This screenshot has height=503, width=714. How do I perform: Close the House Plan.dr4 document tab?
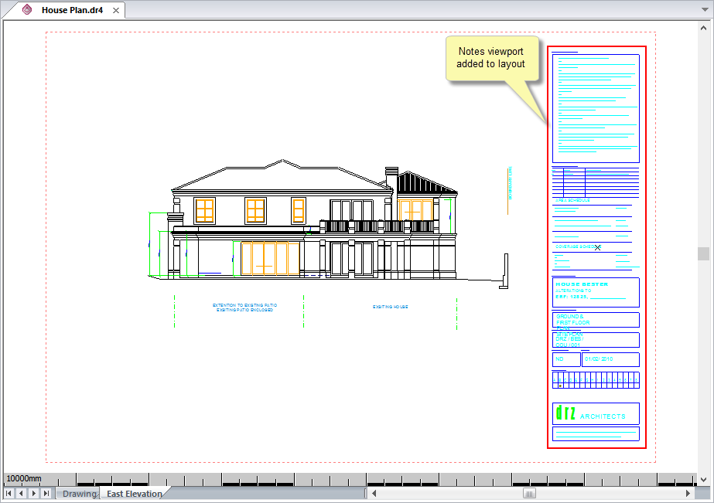[116, 10]
